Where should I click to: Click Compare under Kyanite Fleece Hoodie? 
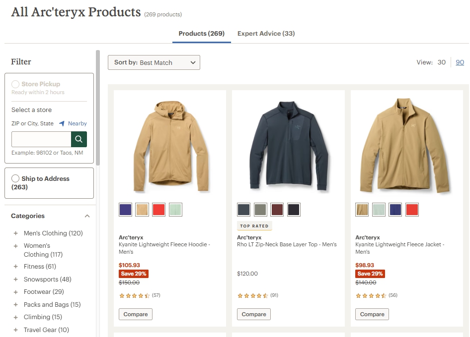pos(136,314)
